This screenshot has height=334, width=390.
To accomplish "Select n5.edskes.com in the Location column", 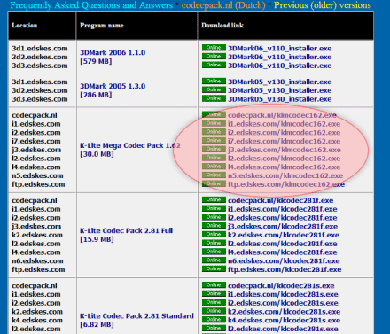I will [x=37, y=175].
